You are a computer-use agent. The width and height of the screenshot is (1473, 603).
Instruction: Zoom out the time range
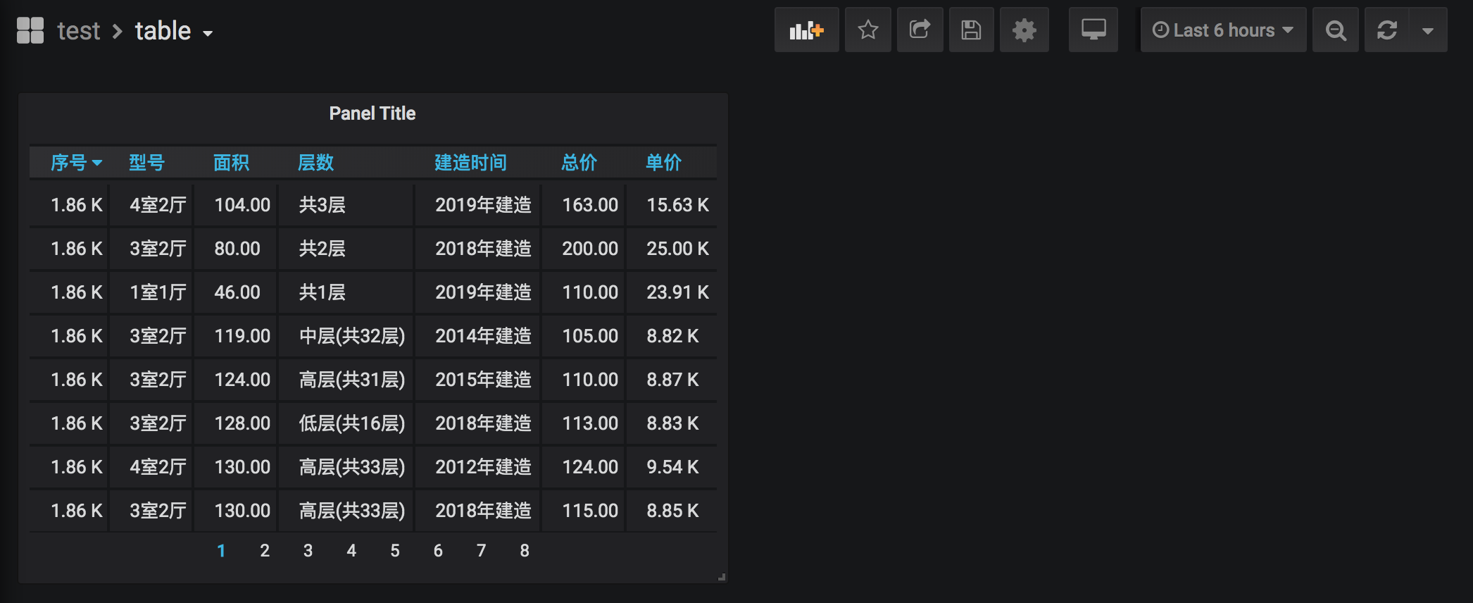click(x=1336, y=30)
